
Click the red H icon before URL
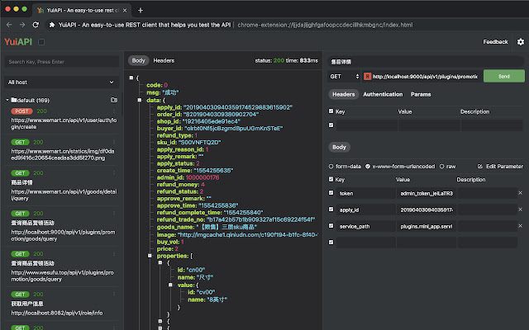tap(367, 76)
